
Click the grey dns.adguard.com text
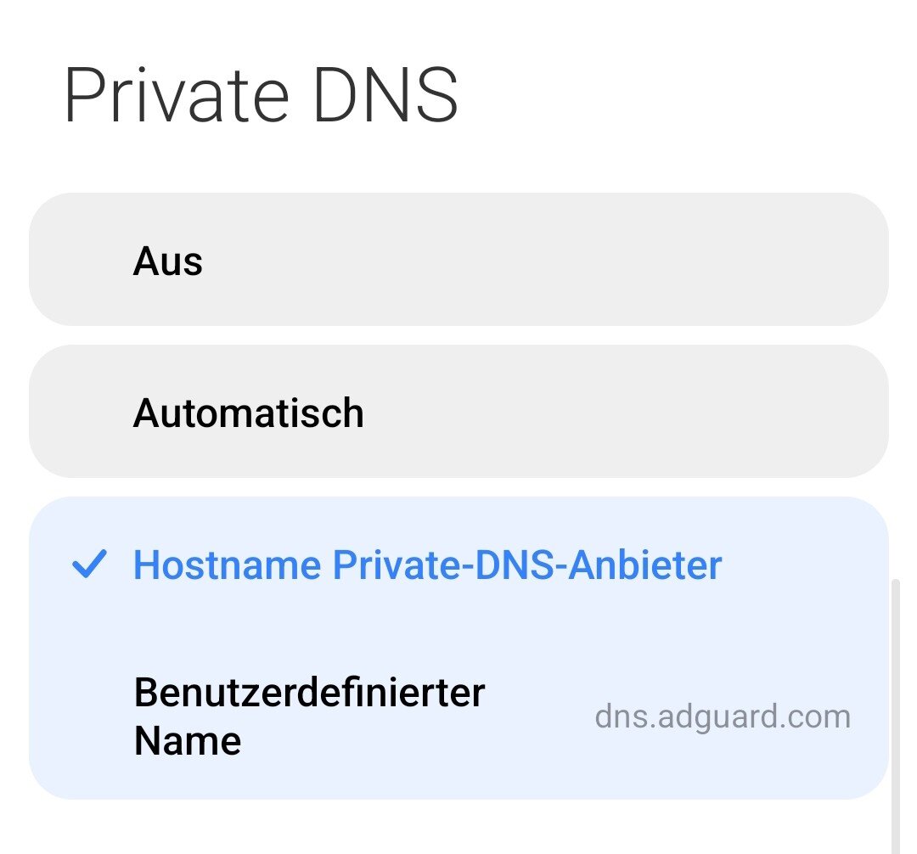click(x=722, y=717)
